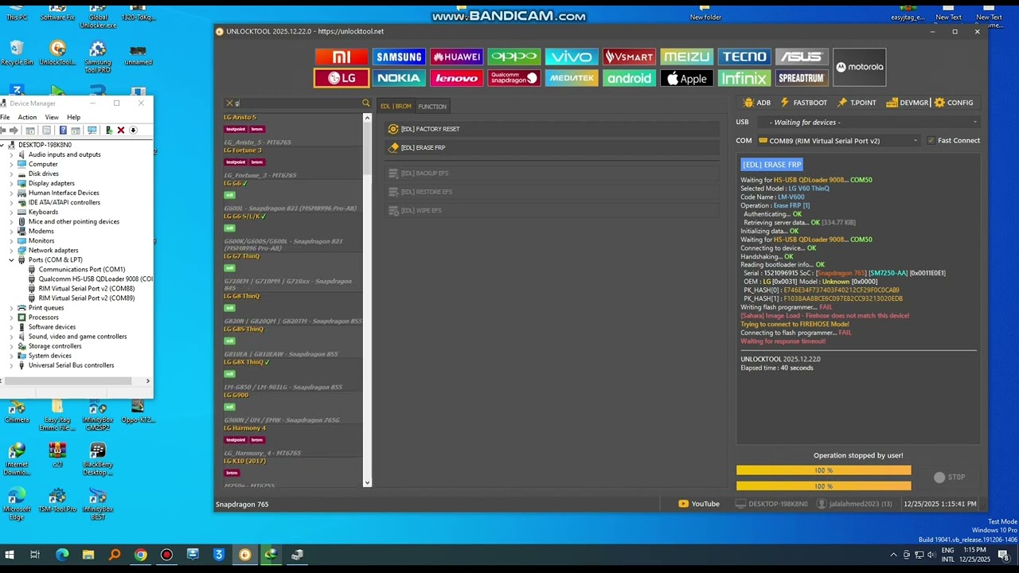Viewport: 1019px width, 573px height.
Task: Switch to the EDL | BROM tab
Action: click(396, 107)
